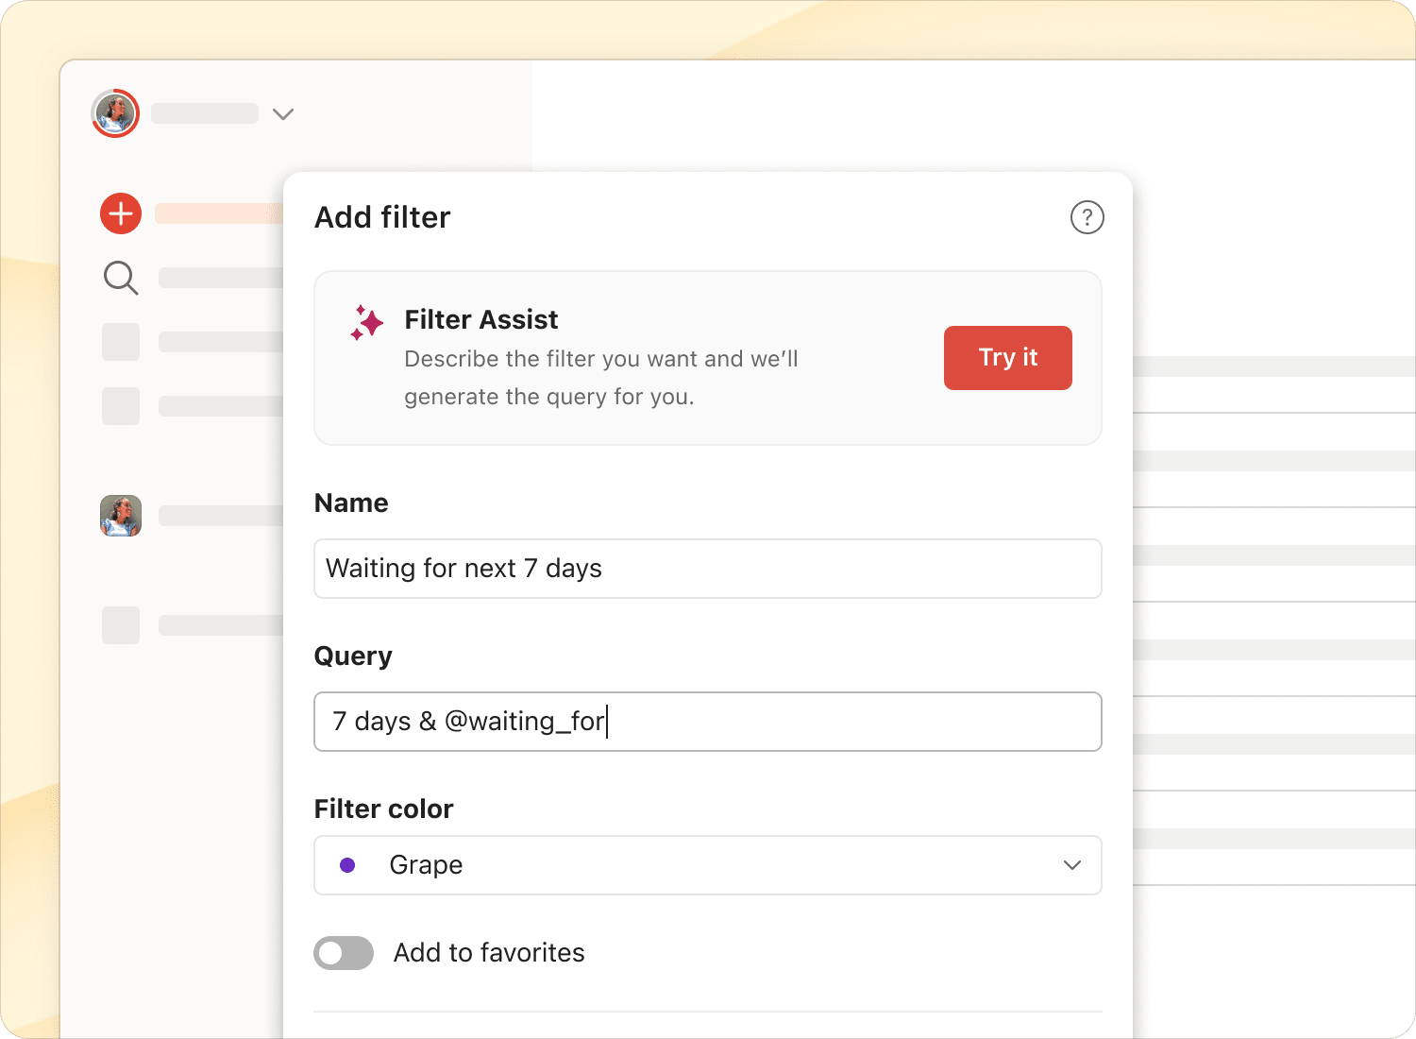Expand the account menu chevron
The height and width of the screenshot is (1039, 1416).
[282, 114]
